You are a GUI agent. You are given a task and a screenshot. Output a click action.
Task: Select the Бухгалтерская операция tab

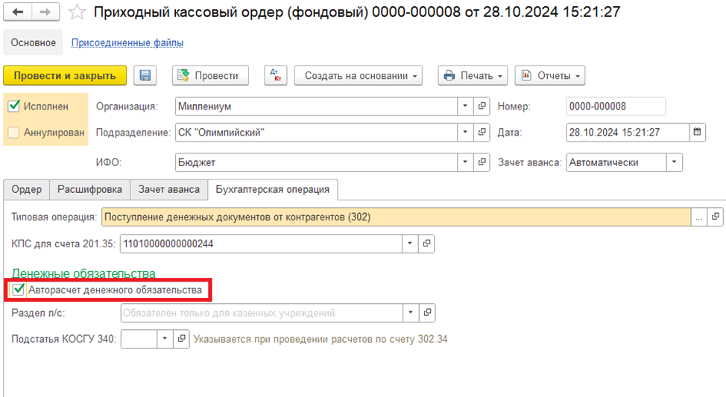point(273,190)
